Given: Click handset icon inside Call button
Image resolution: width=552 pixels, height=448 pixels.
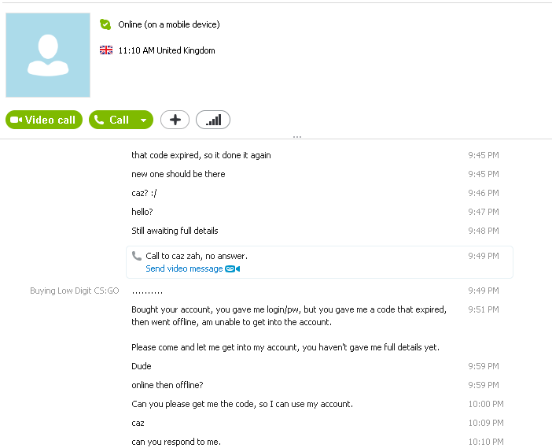Looking at the screenshot, I should 99,120.
